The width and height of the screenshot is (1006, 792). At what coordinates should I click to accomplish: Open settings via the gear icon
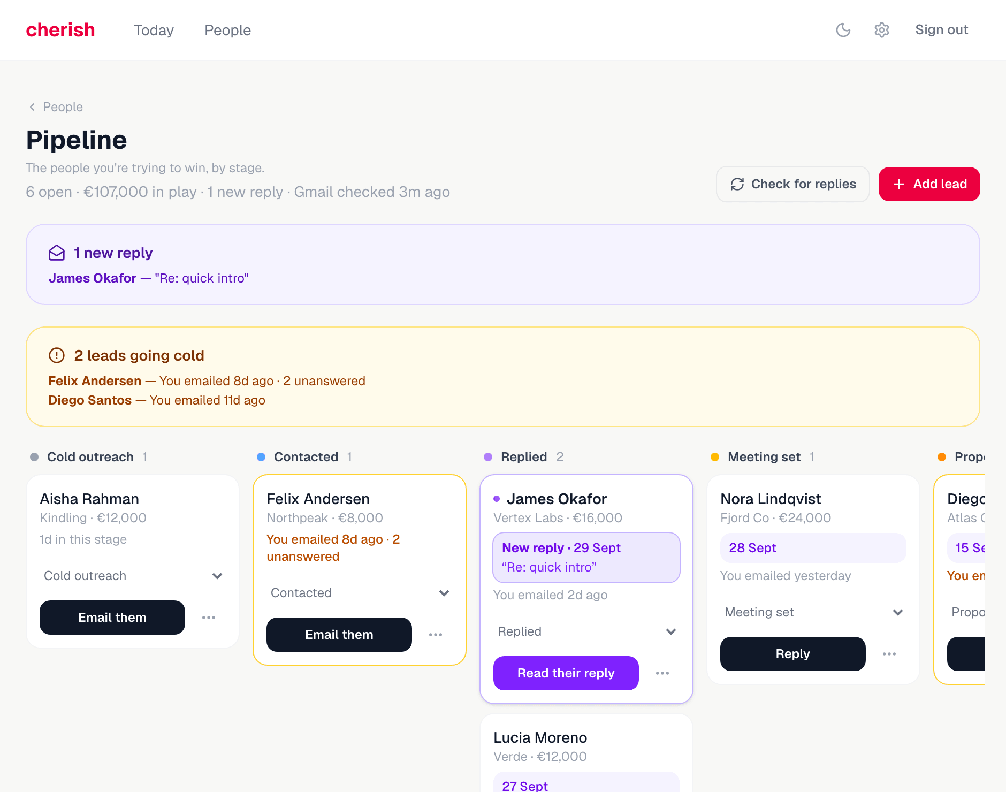pos(882,30)
